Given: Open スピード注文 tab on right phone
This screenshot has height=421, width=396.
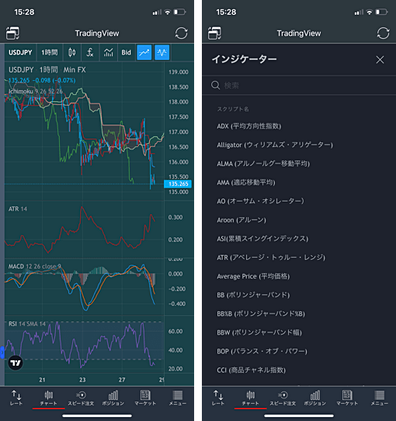Looking at the screenshot, I should click(x=283, y=398).
